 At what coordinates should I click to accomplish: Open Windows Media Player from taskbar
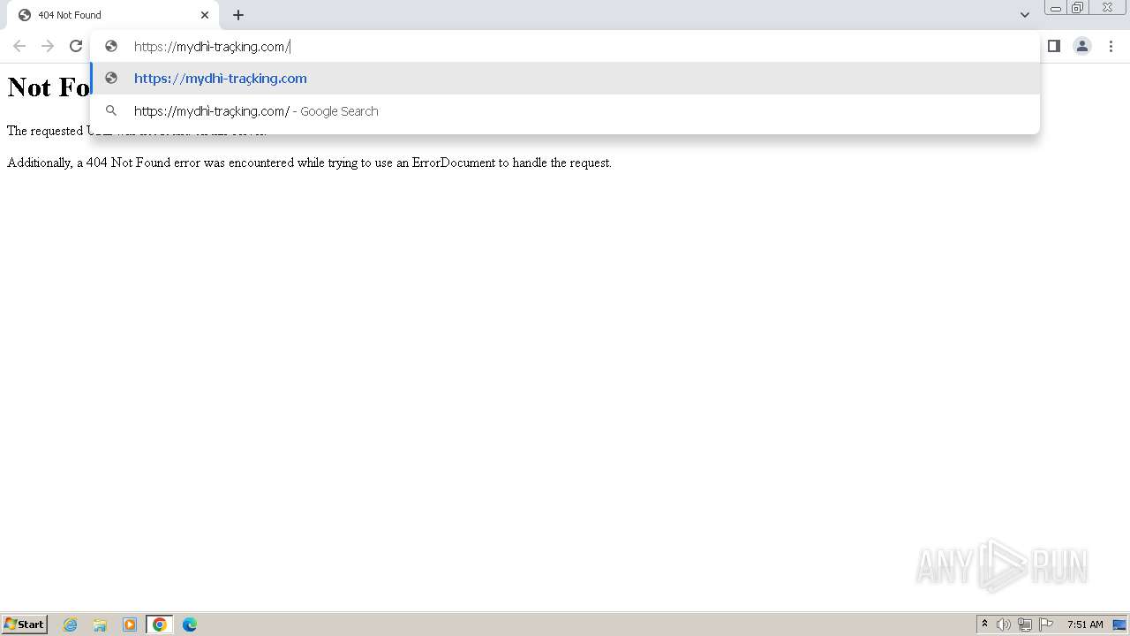point(130,625)
